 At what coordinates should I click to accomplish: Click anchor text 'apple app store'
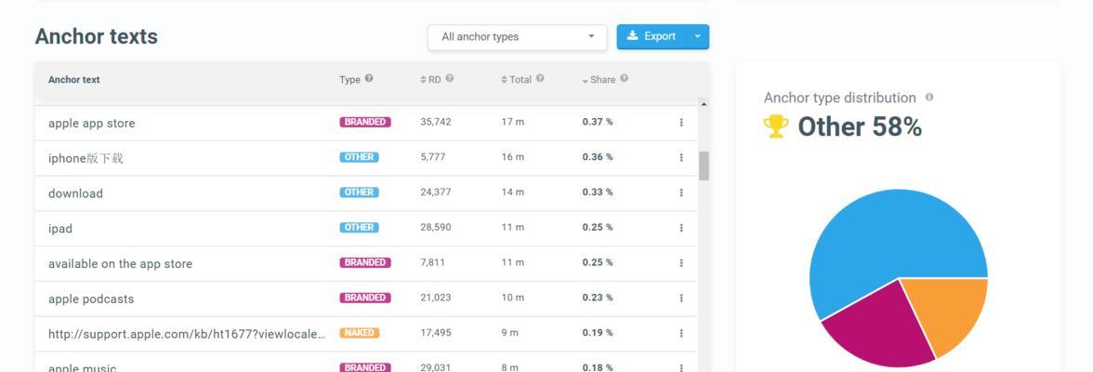click(x=91, y=124)
